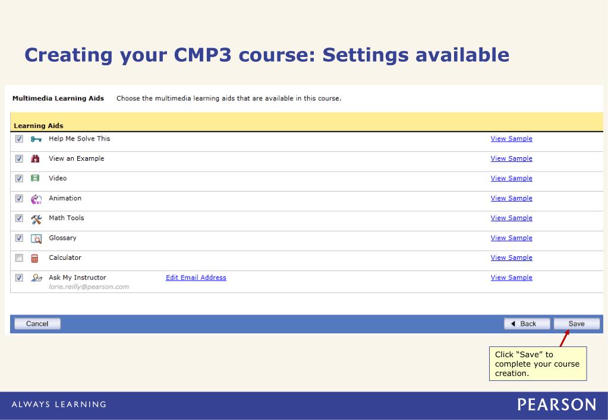Open View Sample for Animation
This screenshot has height=420, width=608.
512,198
